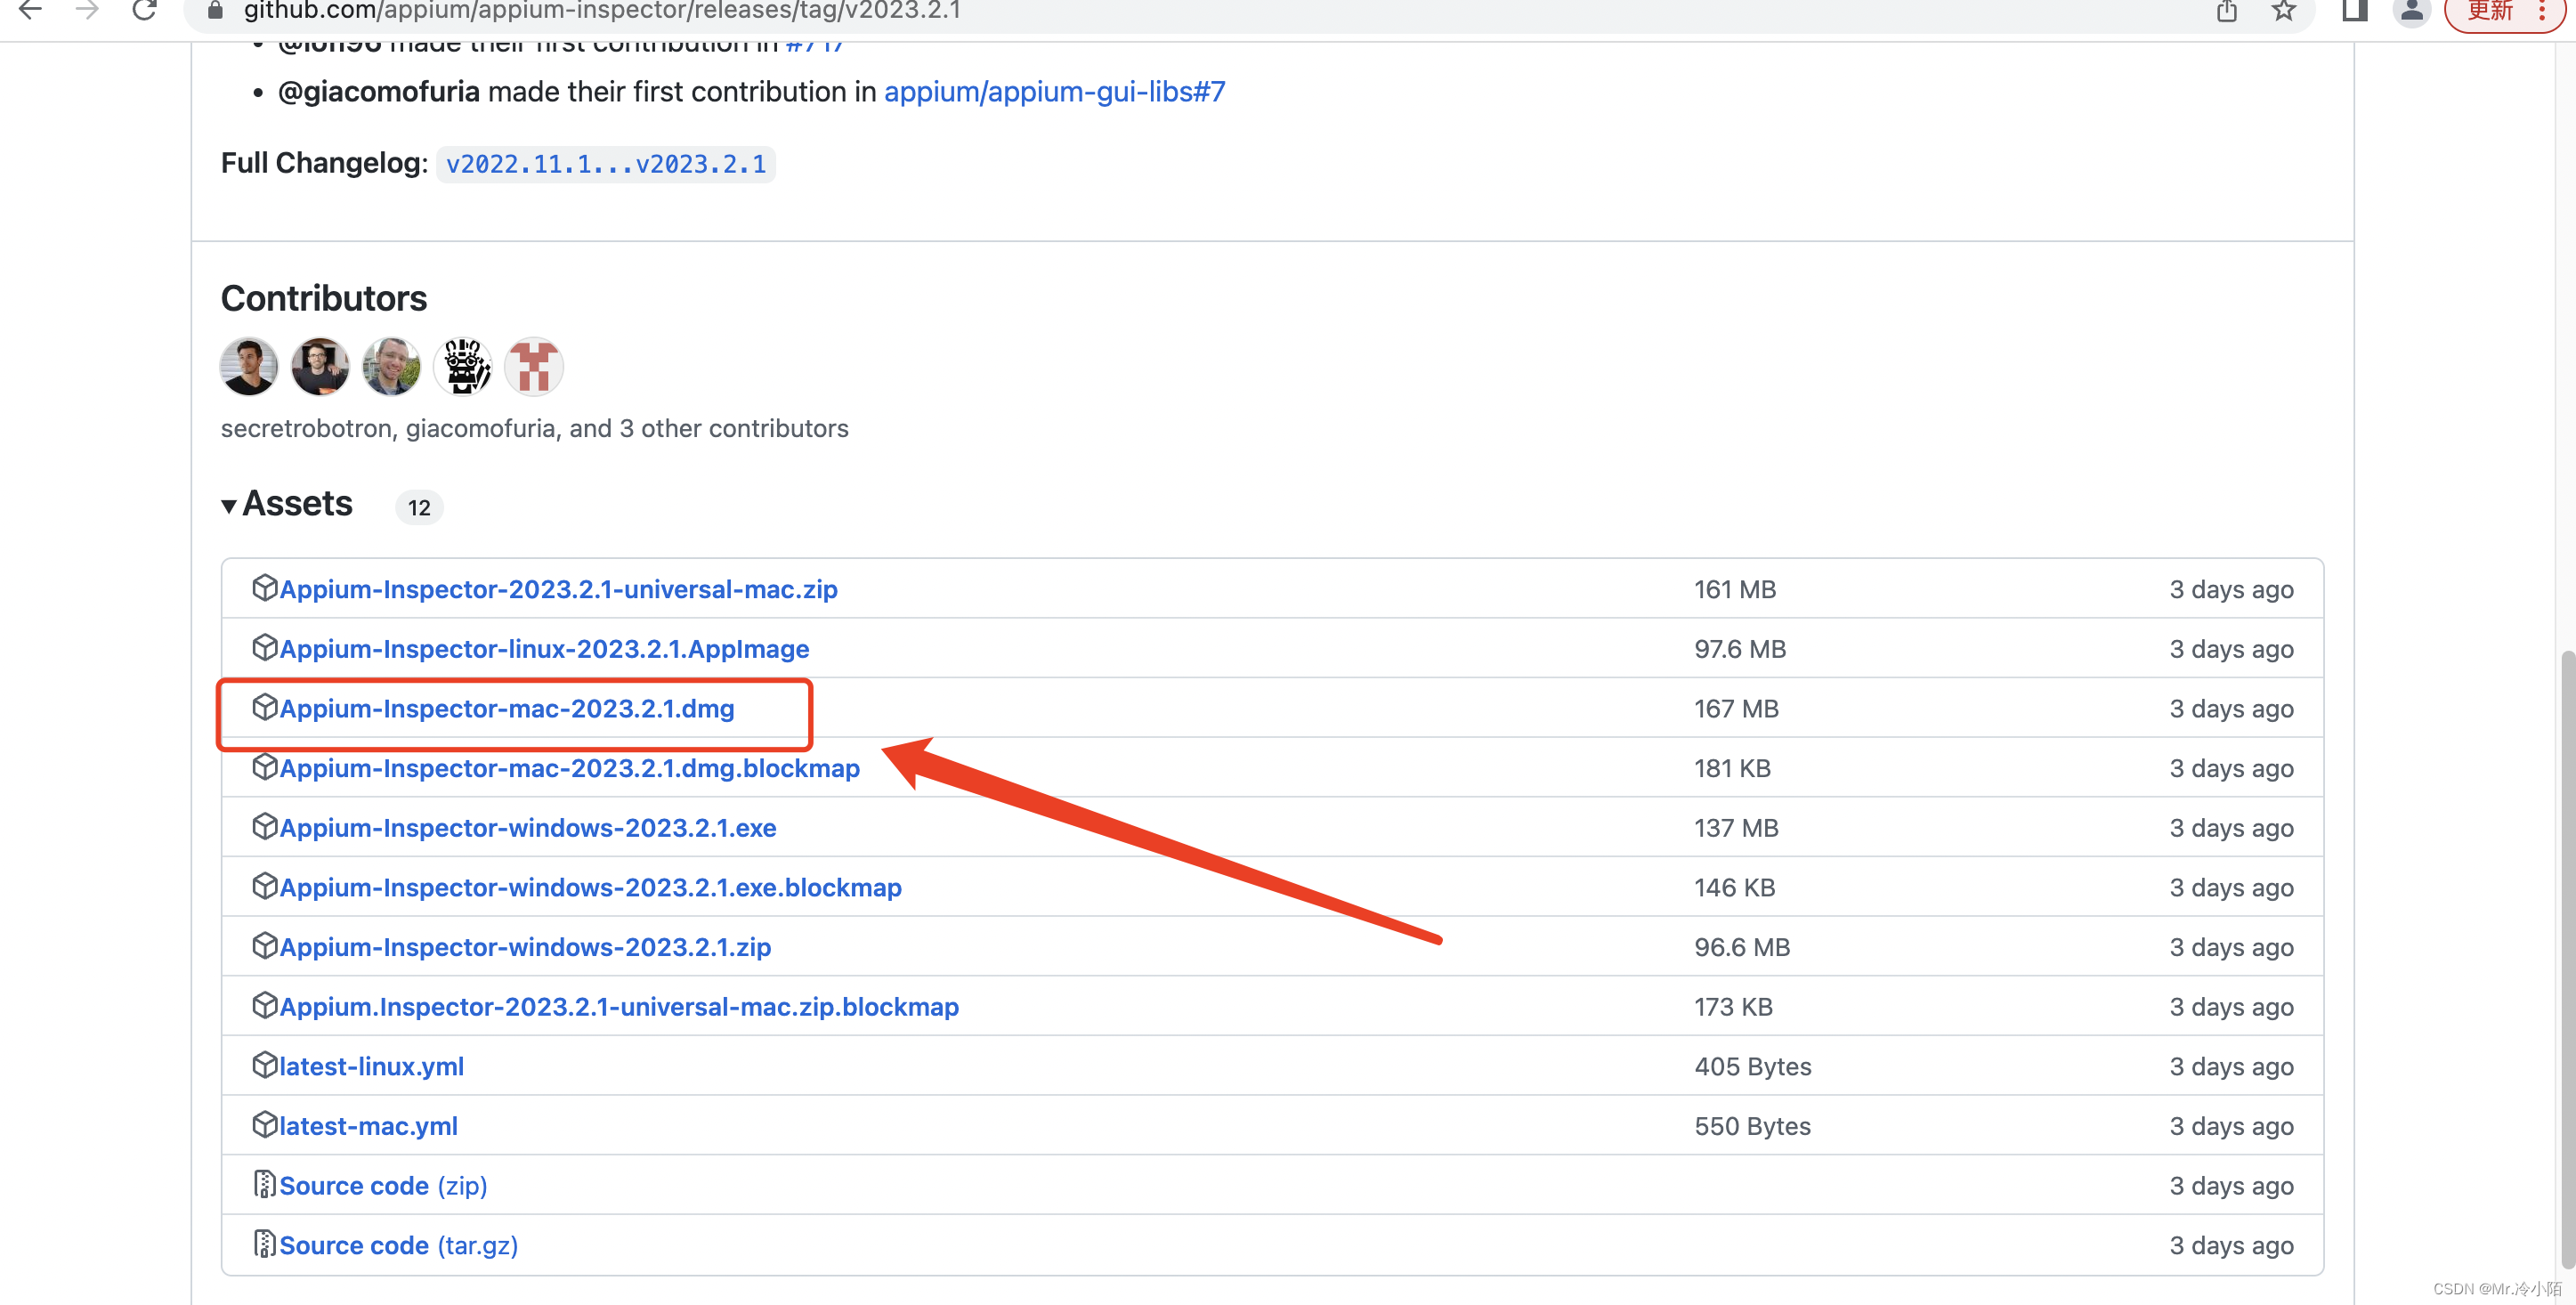This screenshot has height=1305, width=2576.
Task: Download Appium-Inspector-windows-2023.2.1.exe.blockmap
Action: point(591,887)
